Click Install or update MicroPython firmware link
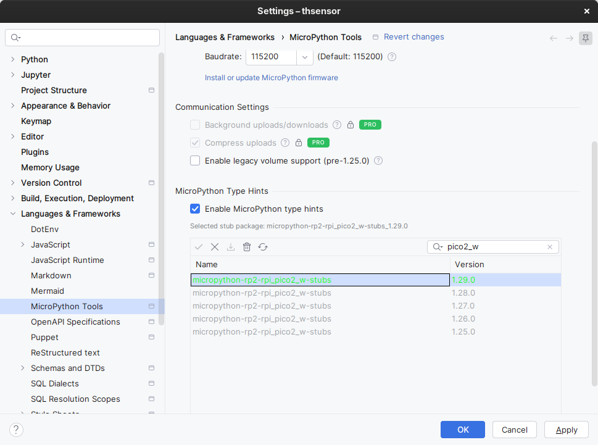The image size is (598, 445). (271, 78)
